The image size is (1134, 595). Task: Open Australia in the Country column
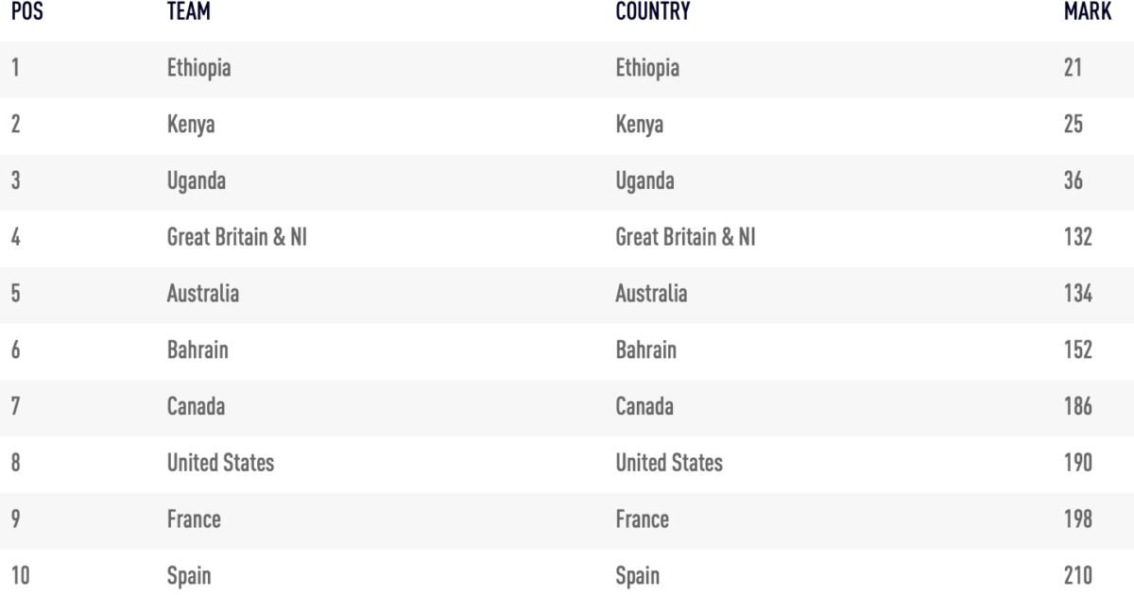click(x=651, y=294)
